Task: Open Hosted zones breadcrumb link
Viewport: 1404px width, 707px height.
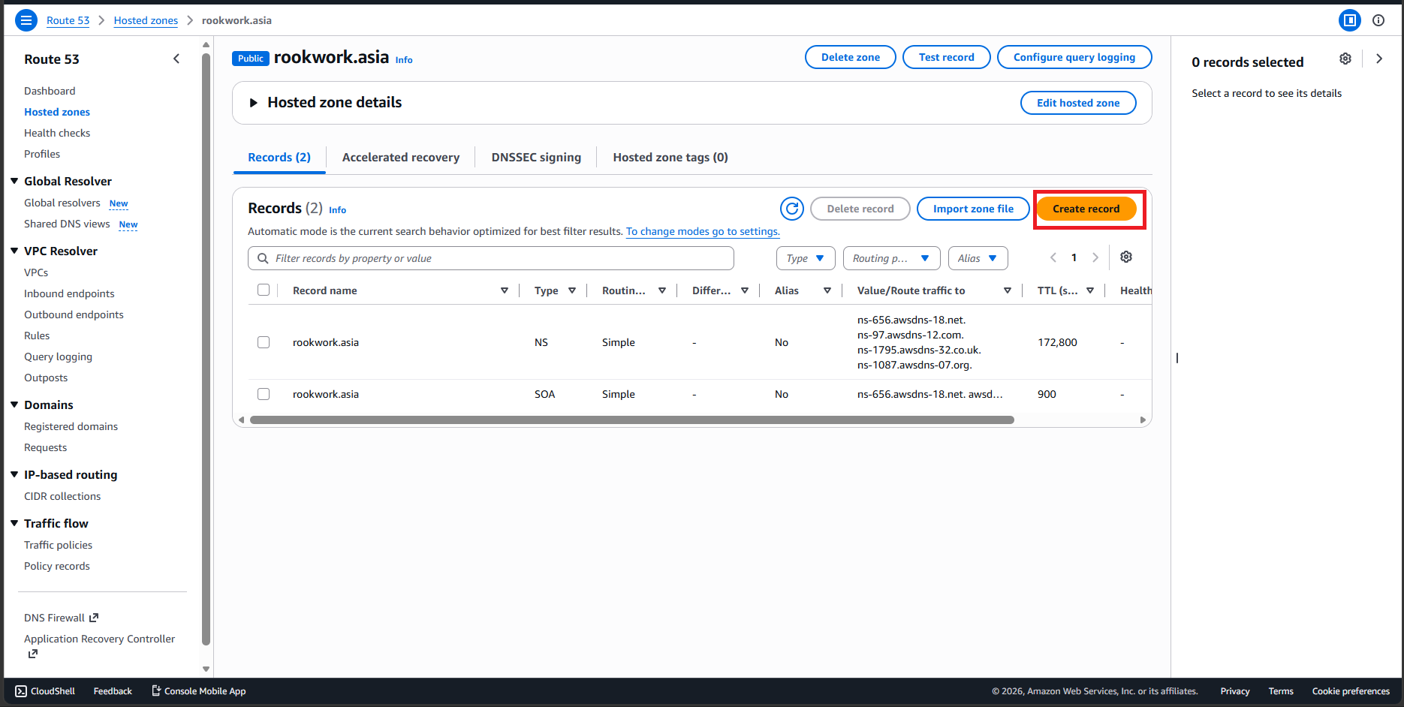Action: coord(146,20)
